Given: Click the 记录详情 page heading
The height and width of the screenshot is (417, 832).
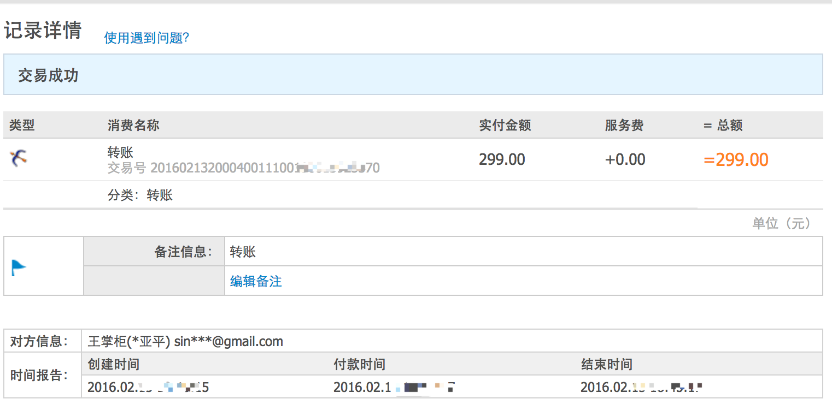Looking at the screenshot, I should (43, 30).
